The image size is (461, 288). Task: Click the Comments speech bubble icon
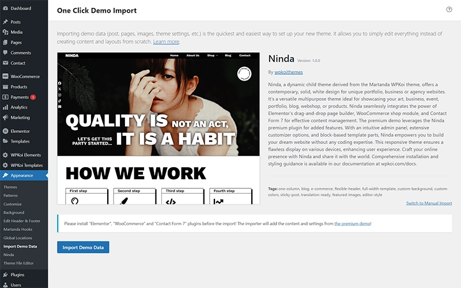coord(5,52)
